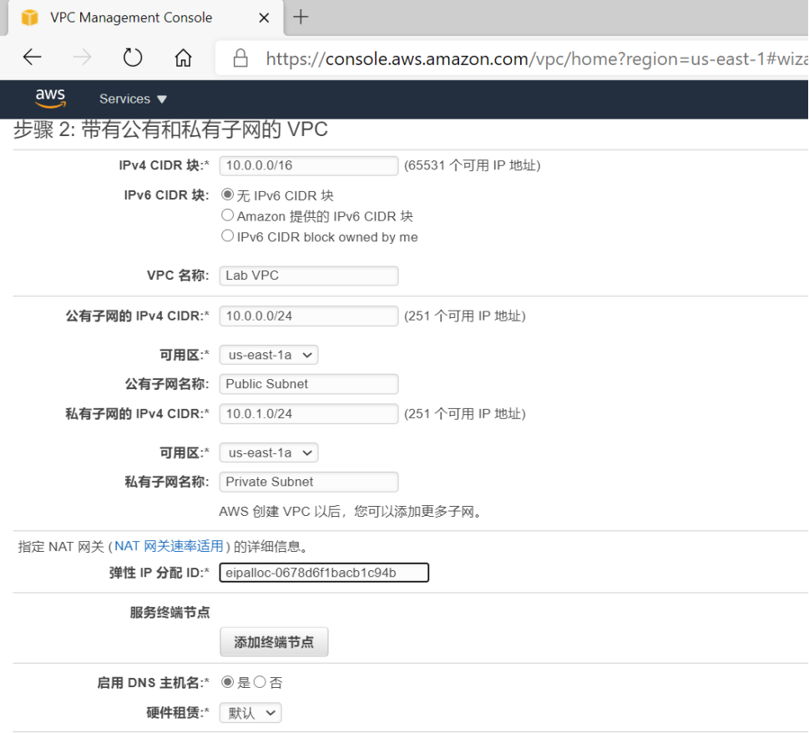Click the browser back arrow
The image size is (809, 733).
(x=32, y=57)
